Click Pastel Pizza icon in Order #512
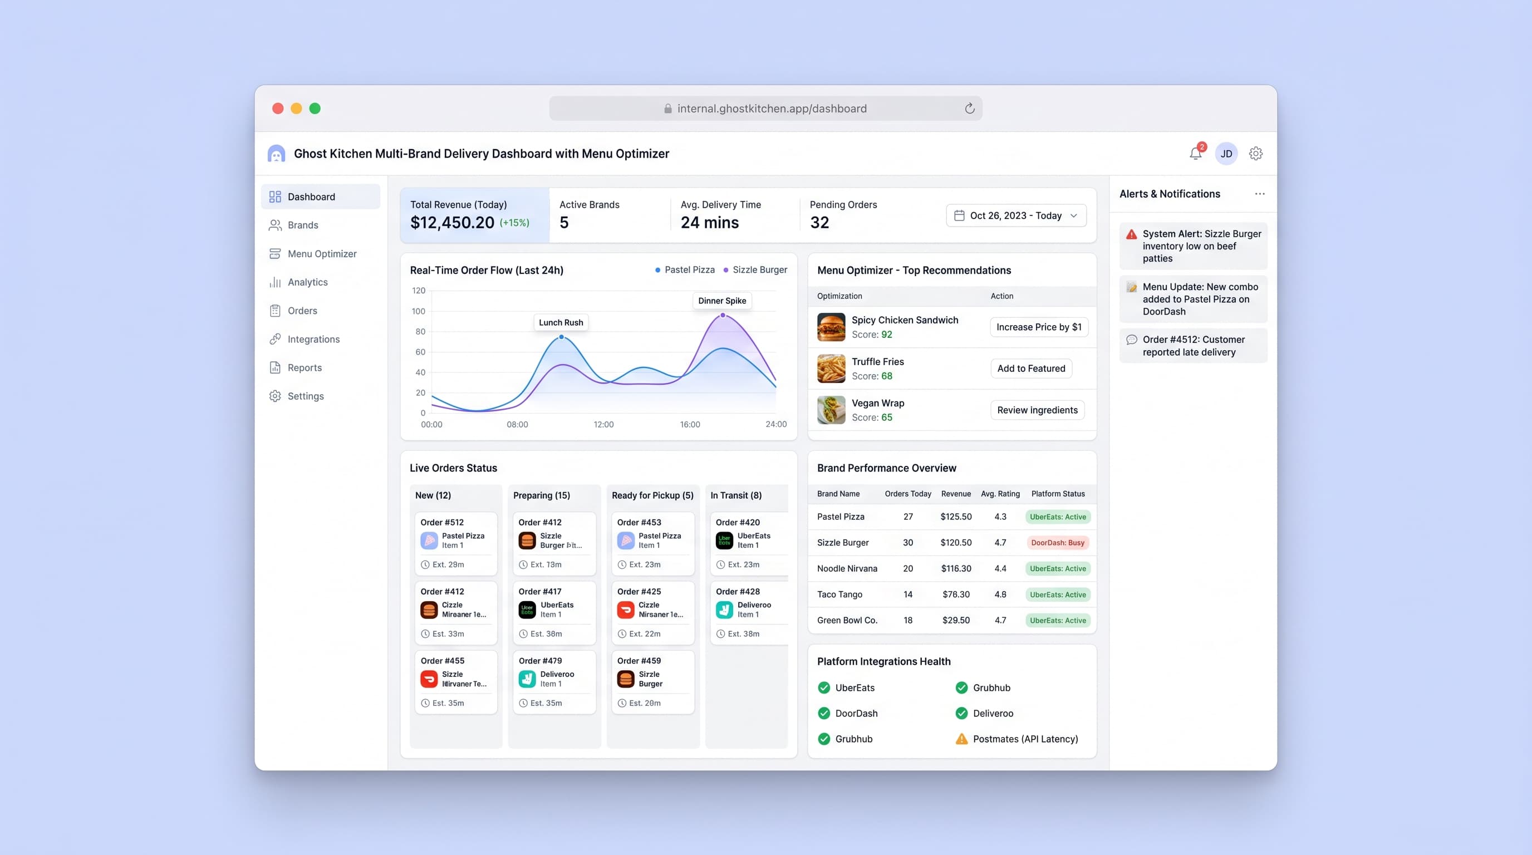The height and width of the screenshot is (855, 1532). pyautogui.click(x=429, y=540)
